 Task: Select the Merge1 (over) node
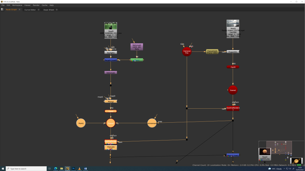coord(233,155)
